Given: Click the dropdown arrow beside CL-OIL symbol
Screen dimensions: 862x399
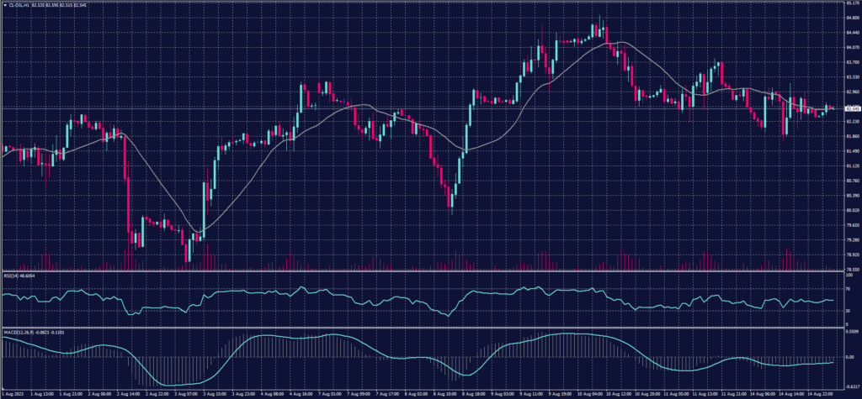Looking at the screenshot, I should (4, 5).
